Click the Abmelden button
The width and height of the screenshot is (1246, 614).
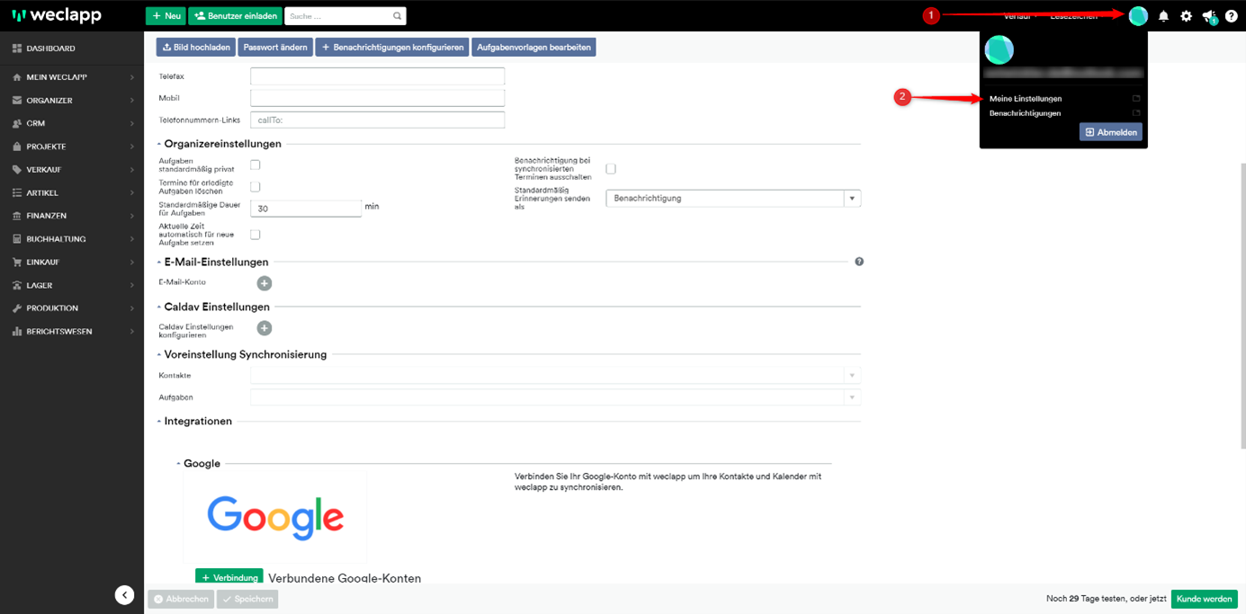[x=1110, y=132]
